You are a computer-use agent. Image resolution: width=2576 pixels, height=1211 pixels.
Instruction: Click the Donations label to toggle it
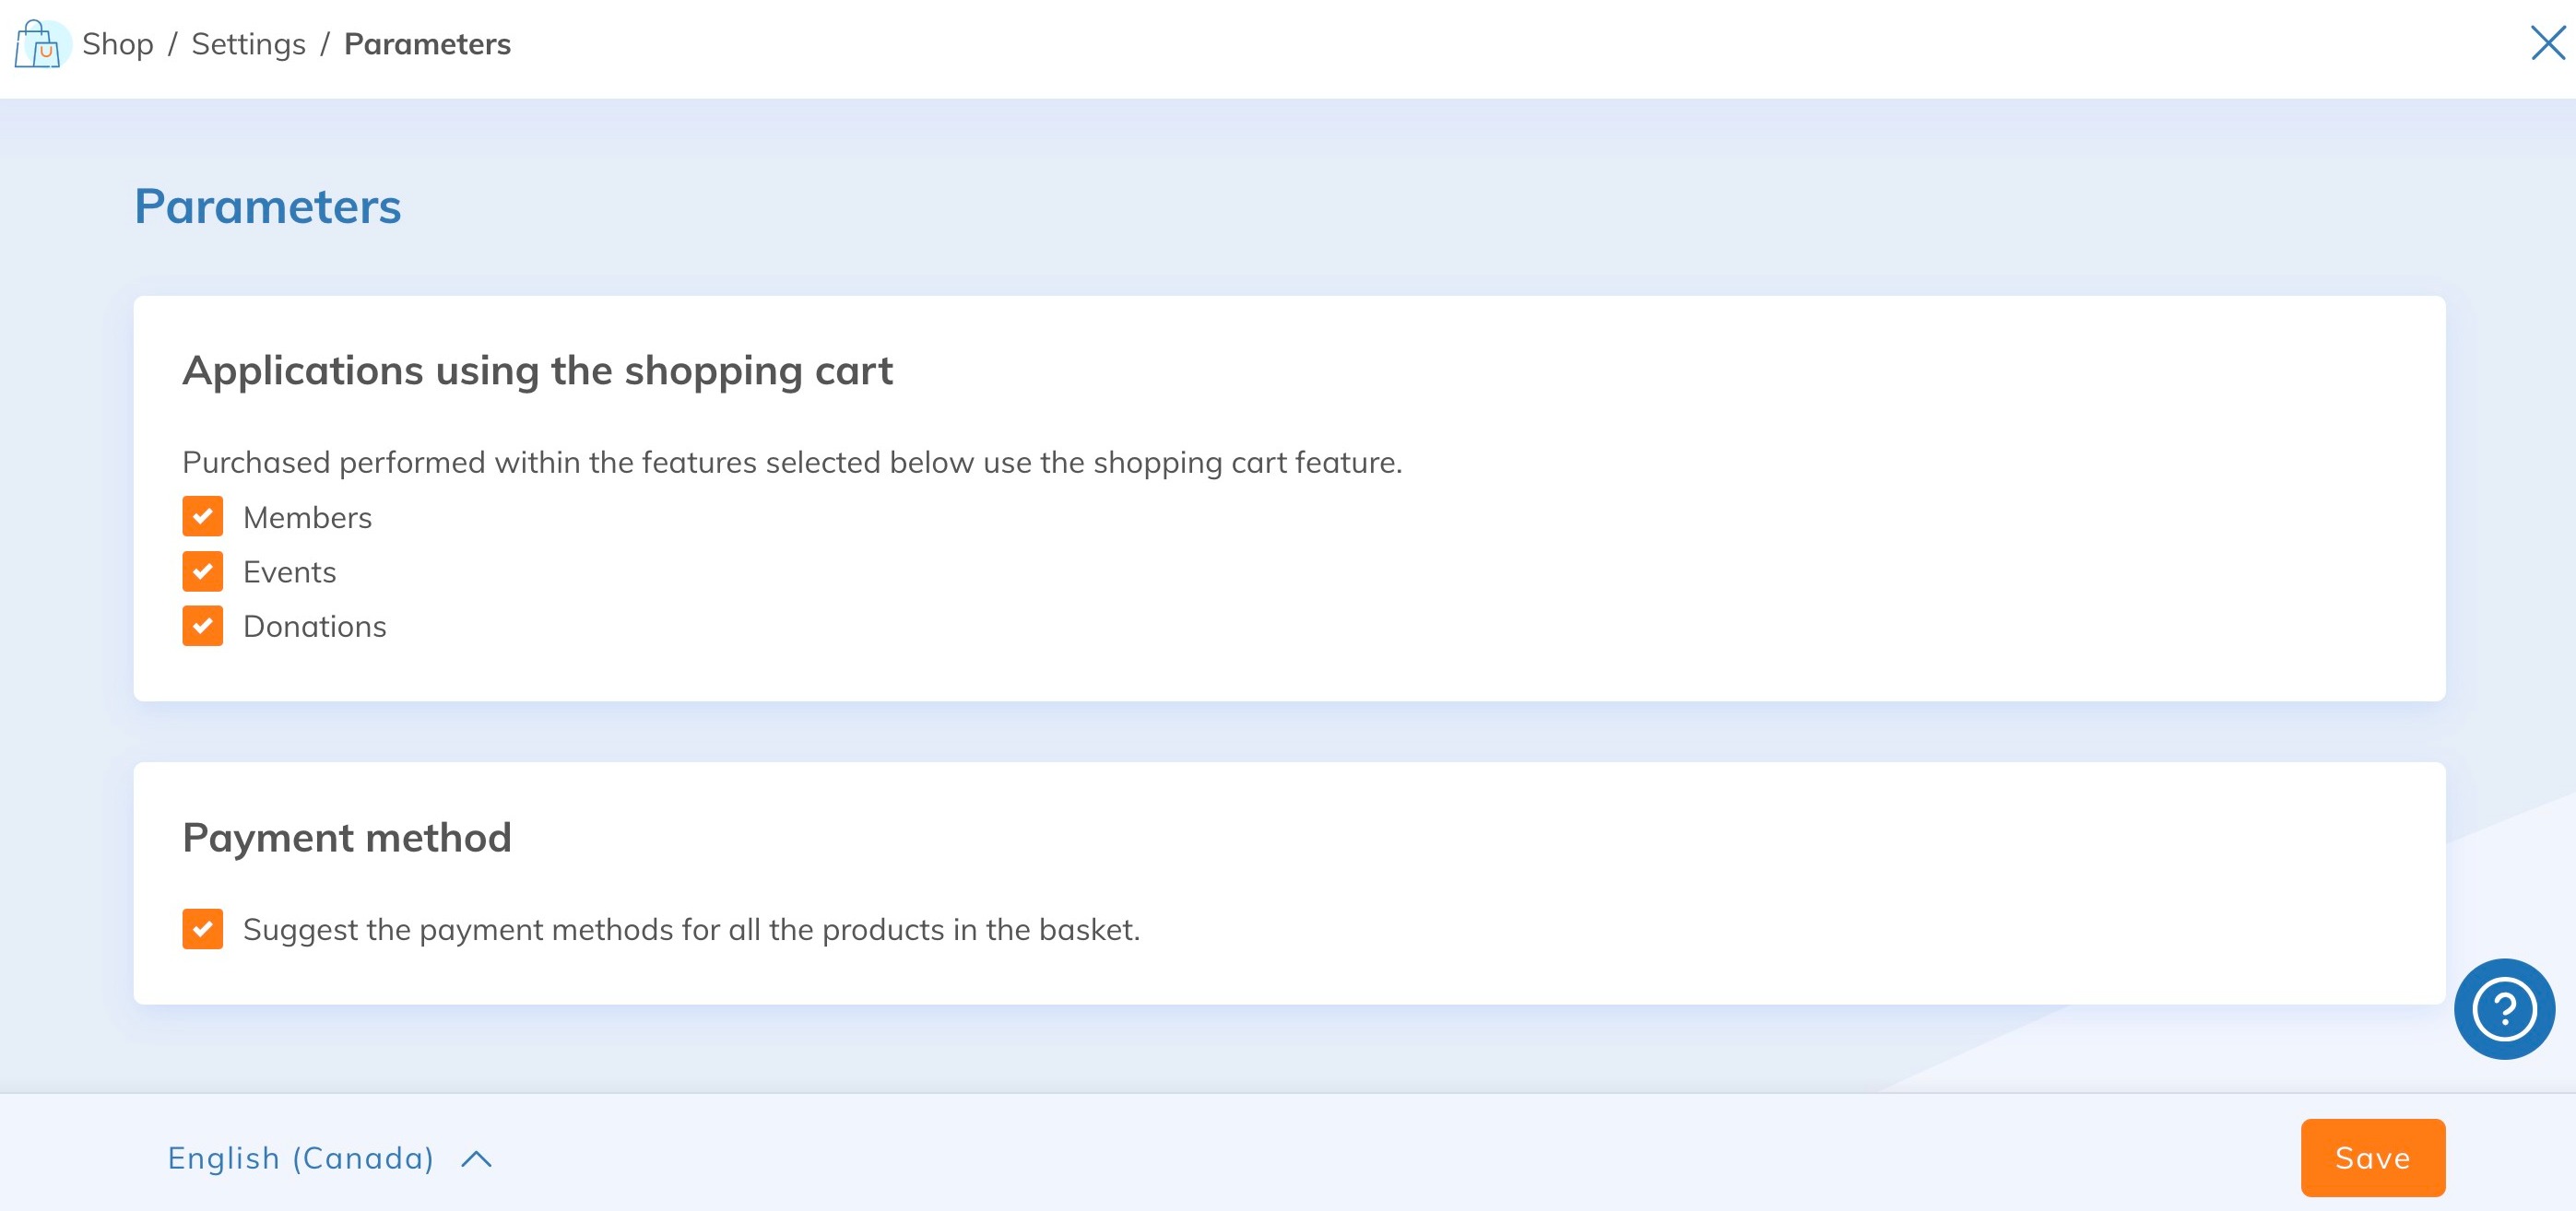pyautogui.click(x=315, y=626)
